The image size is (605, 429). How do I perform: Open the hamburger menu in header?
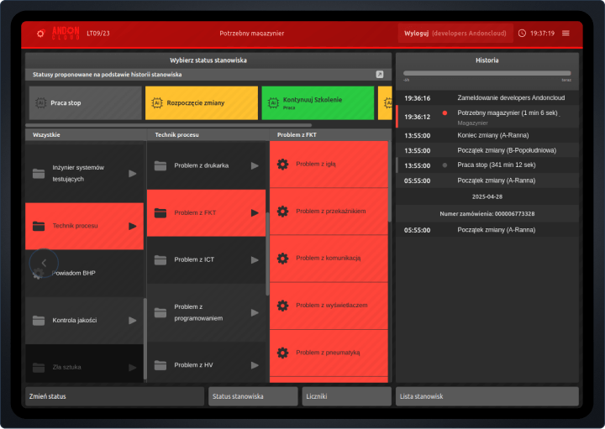click(566, 34)
